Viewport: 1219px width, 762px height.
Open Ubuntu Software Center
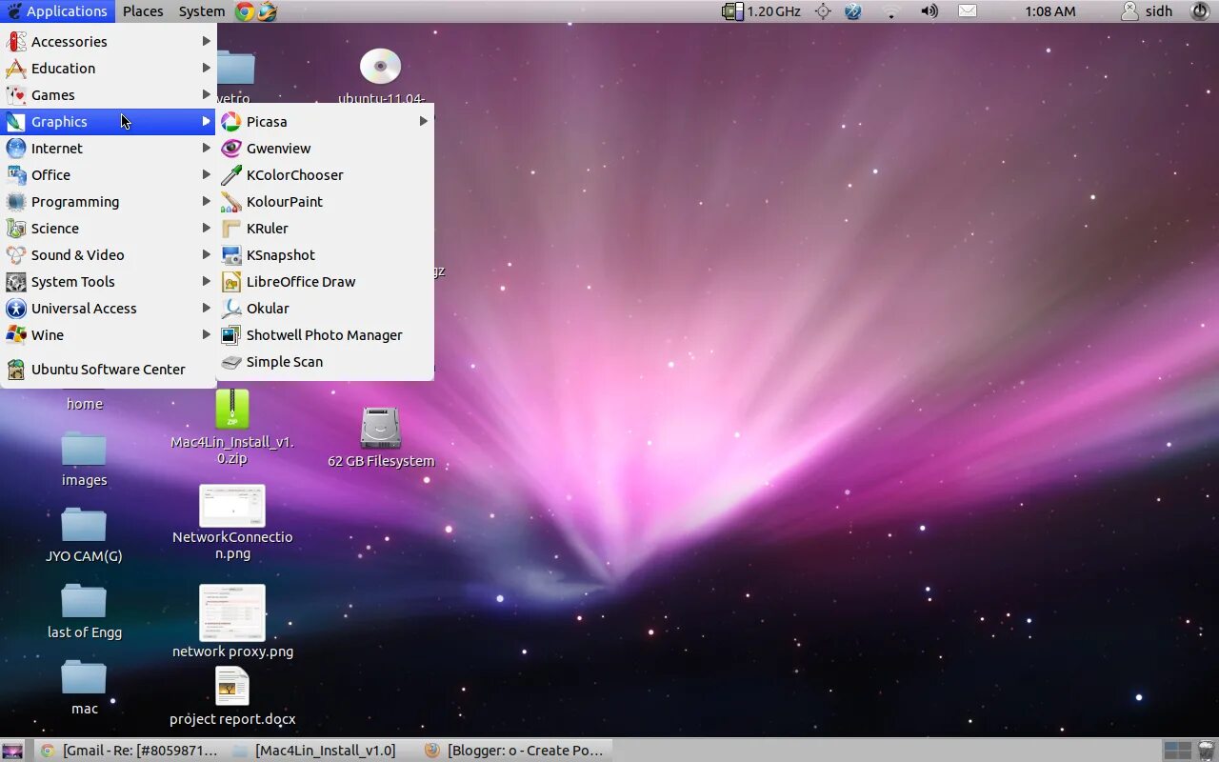(109, 370)
